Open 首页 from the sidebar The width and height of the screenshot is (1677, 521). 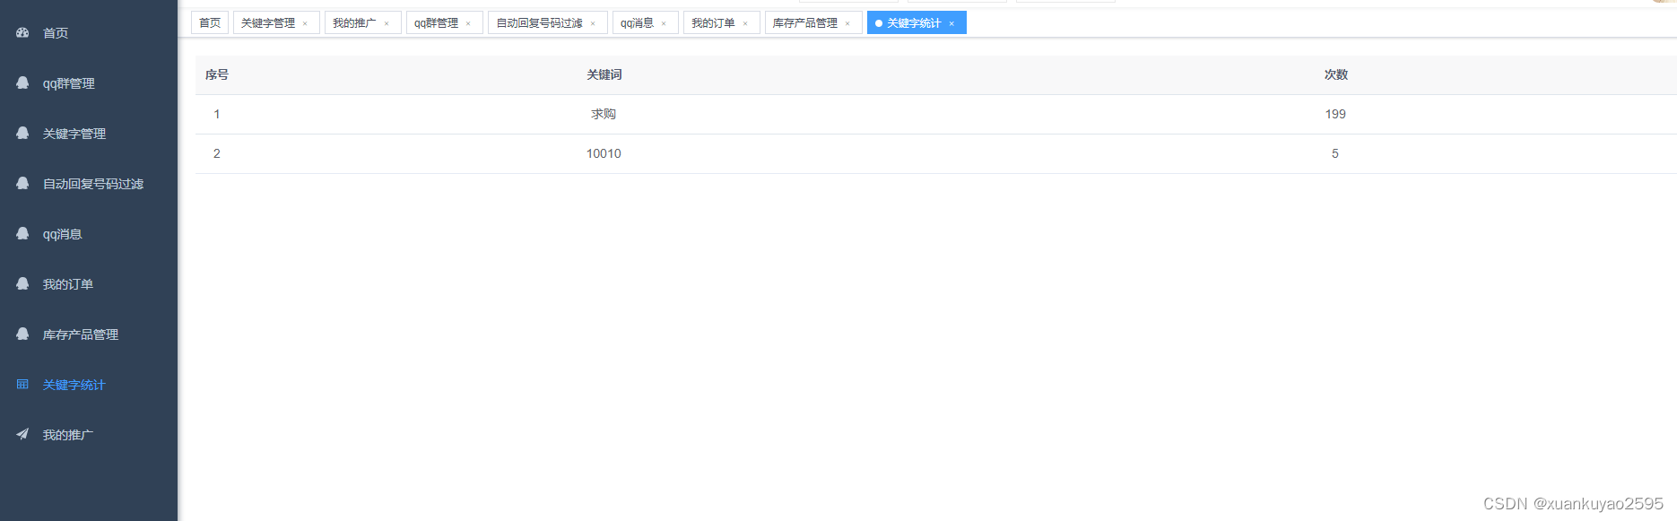tap(89, 32)
